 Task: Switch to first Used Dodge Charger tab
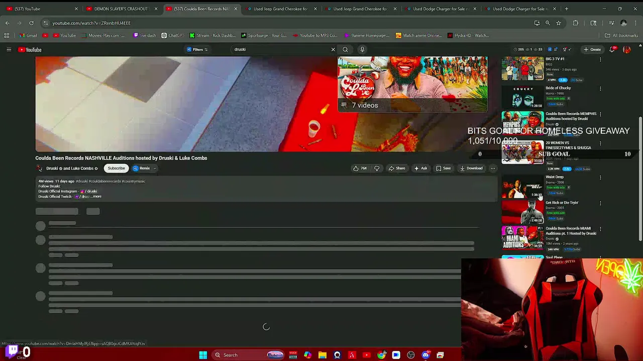pyautogui.click(x=441, y=9)
